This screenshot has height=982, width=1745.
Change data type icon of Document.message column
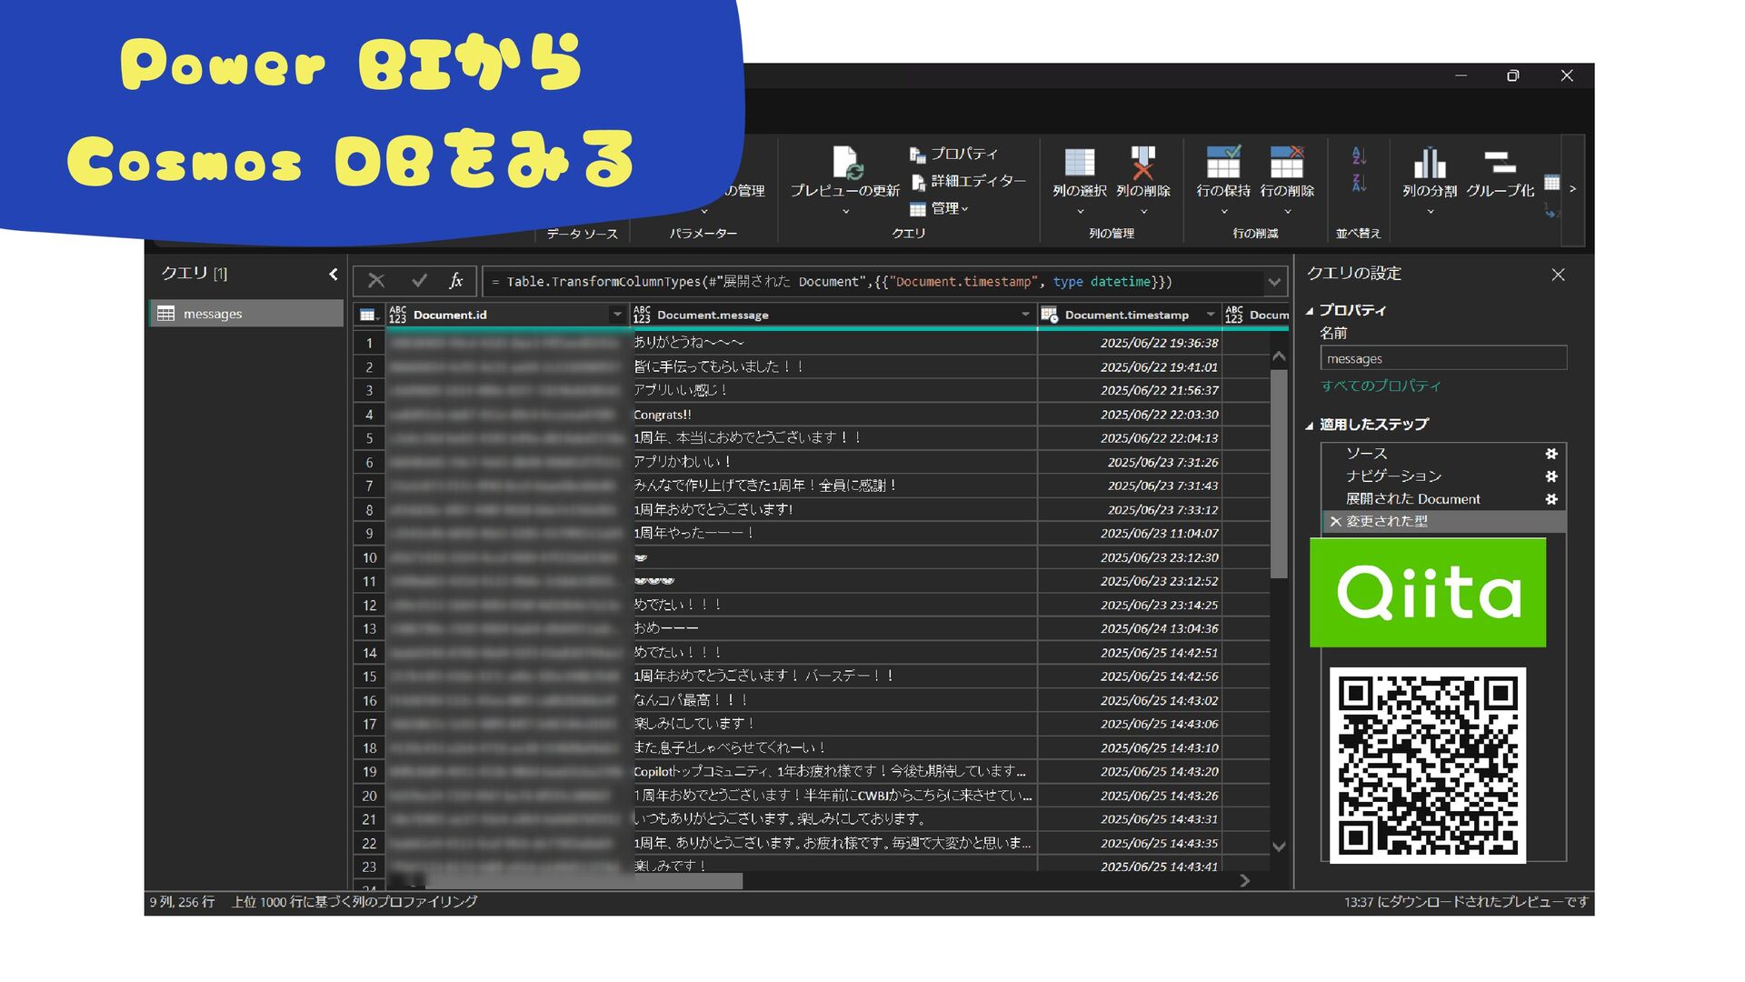[x=642, y=315]
